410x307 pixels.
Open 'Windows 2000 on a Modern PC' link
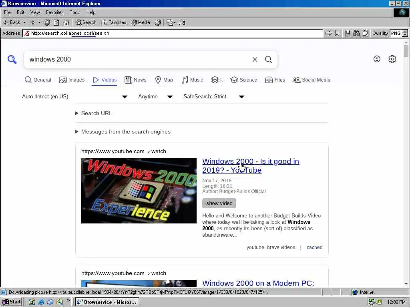[258, 283]
